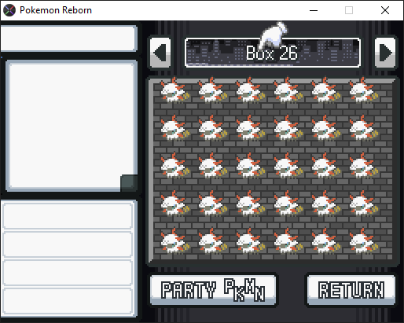Click the empty Pokemon name field at top-left
This screenshot has height=323, width=404.
tap(68, 39)
